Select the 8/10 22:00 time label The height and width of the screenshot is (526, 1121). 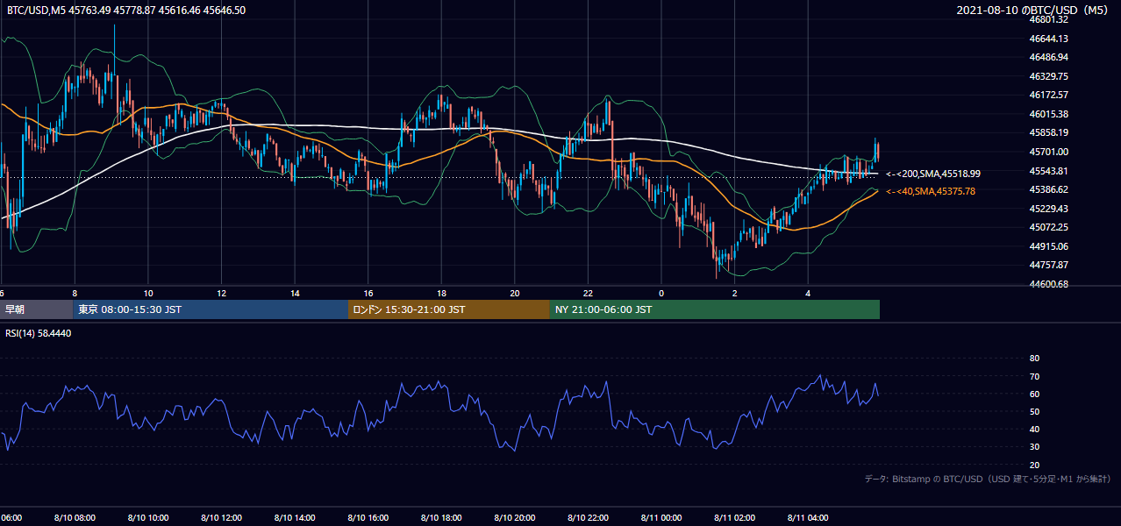point(589,518)
